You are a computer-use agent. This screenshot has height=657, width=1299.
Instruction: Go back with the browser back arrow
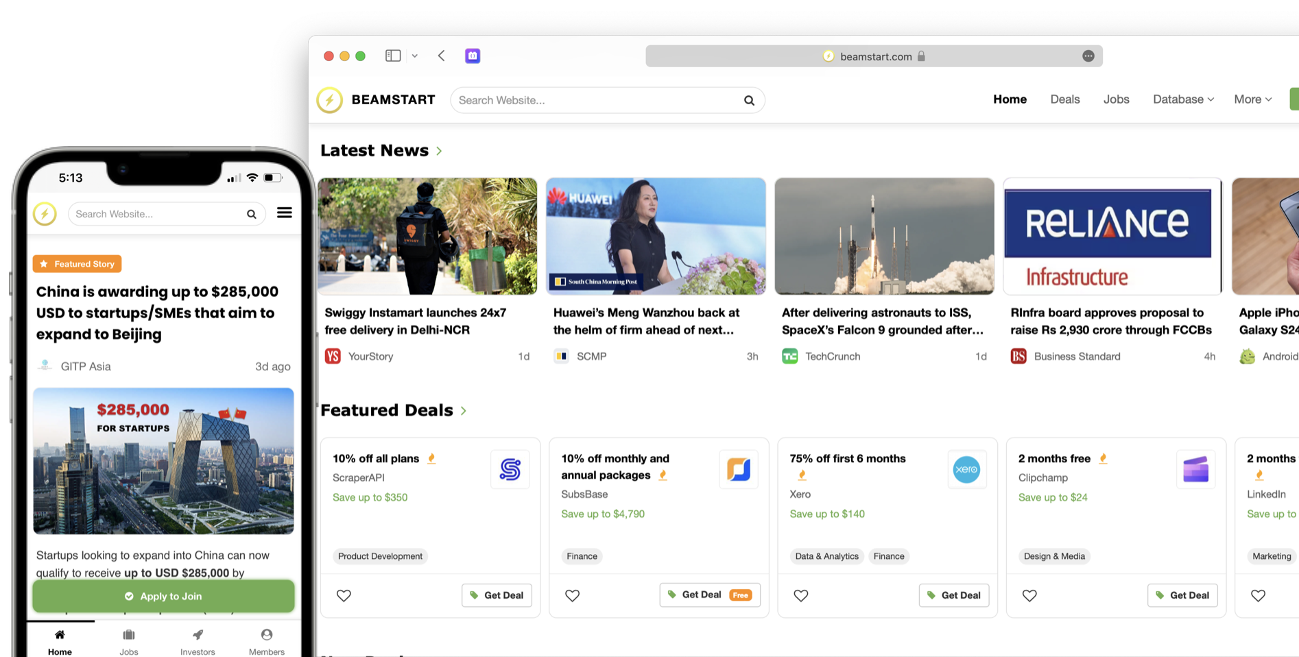[x=442, y=56]
